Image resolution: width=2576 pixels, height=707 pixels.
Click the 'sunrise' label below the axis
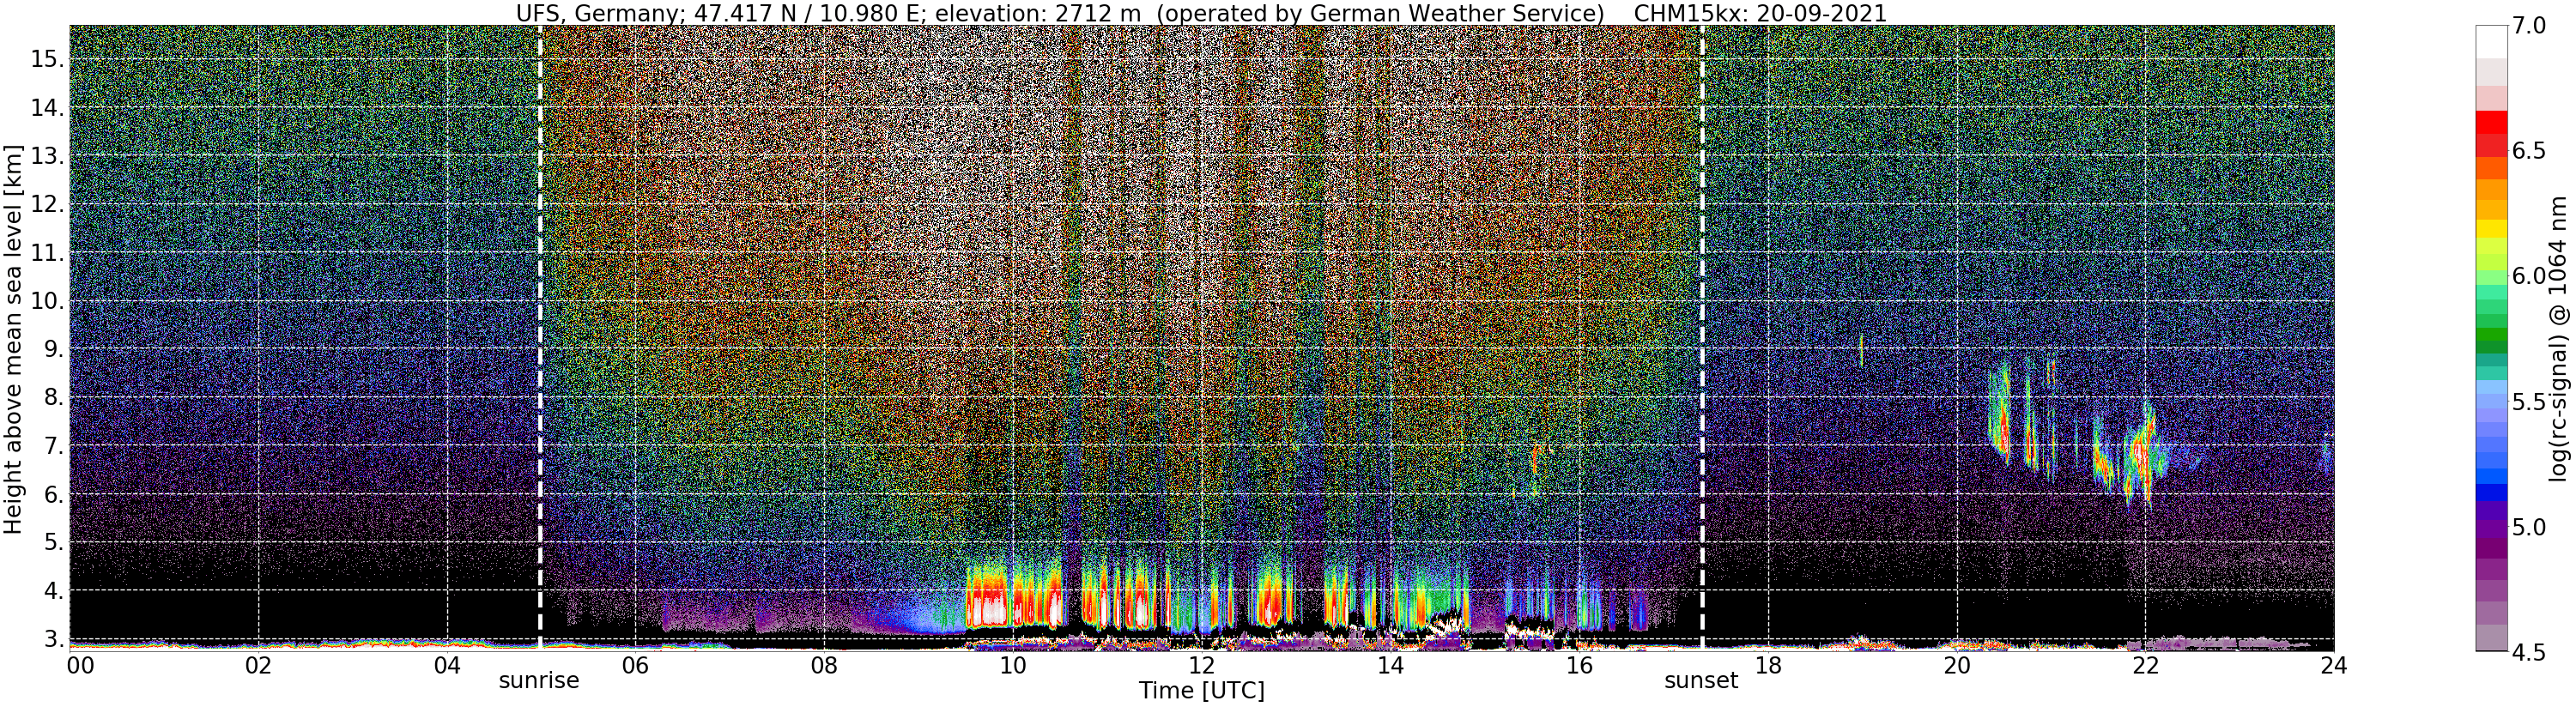(539, 681)
